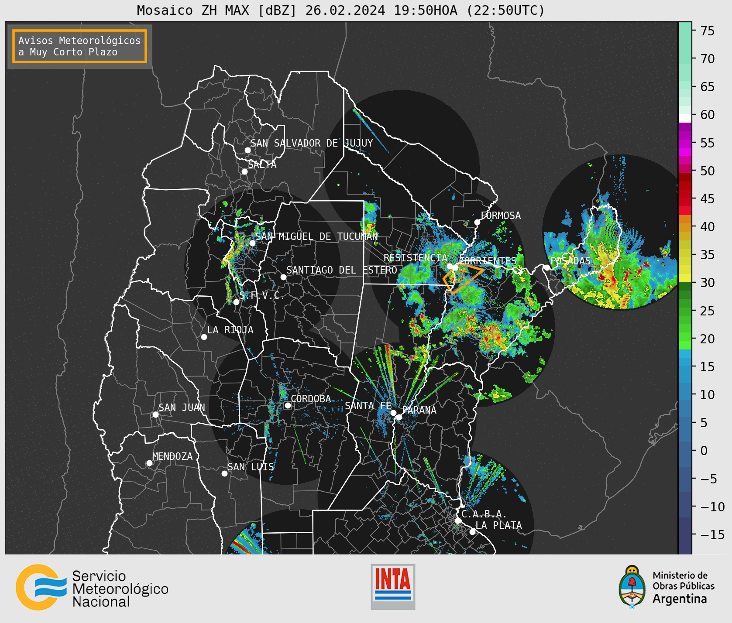Click the SAN SALVADOR DE JUJUY label
732x623 pixels.
pos(312,143)
